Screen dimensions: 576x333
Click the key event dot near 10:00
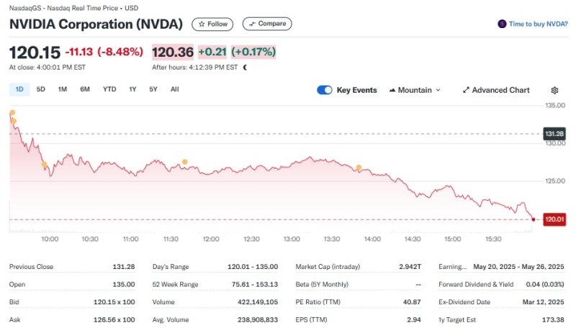coord(44,165)
